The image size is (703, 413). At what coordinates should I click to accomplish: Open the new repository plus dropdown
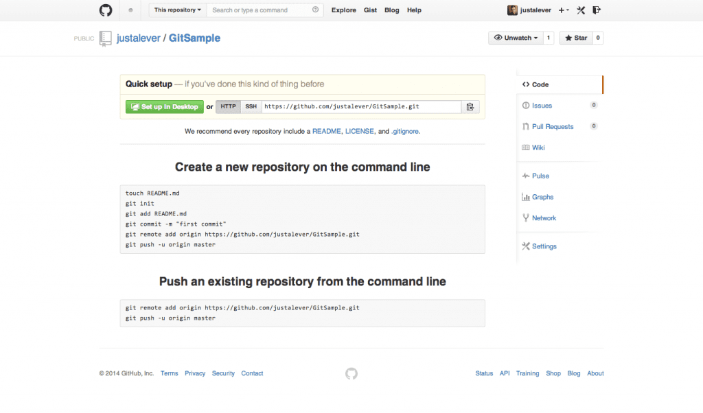click(563, 10)
